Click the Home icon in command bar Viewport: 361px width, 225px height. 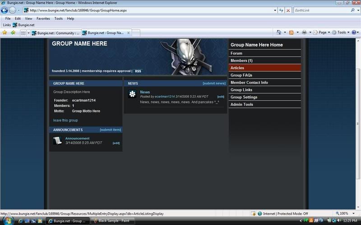pyautogui.click(x=279, y=32)
